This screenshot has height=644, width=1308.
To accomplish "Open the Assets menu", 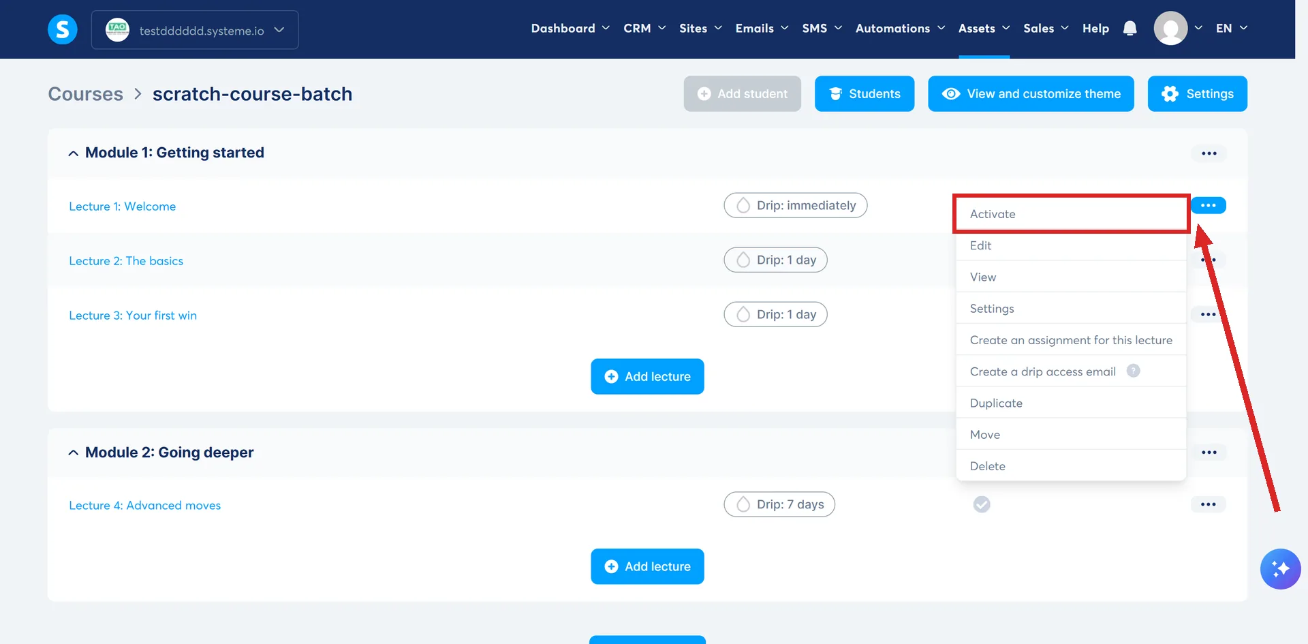I will click(984, 28).
